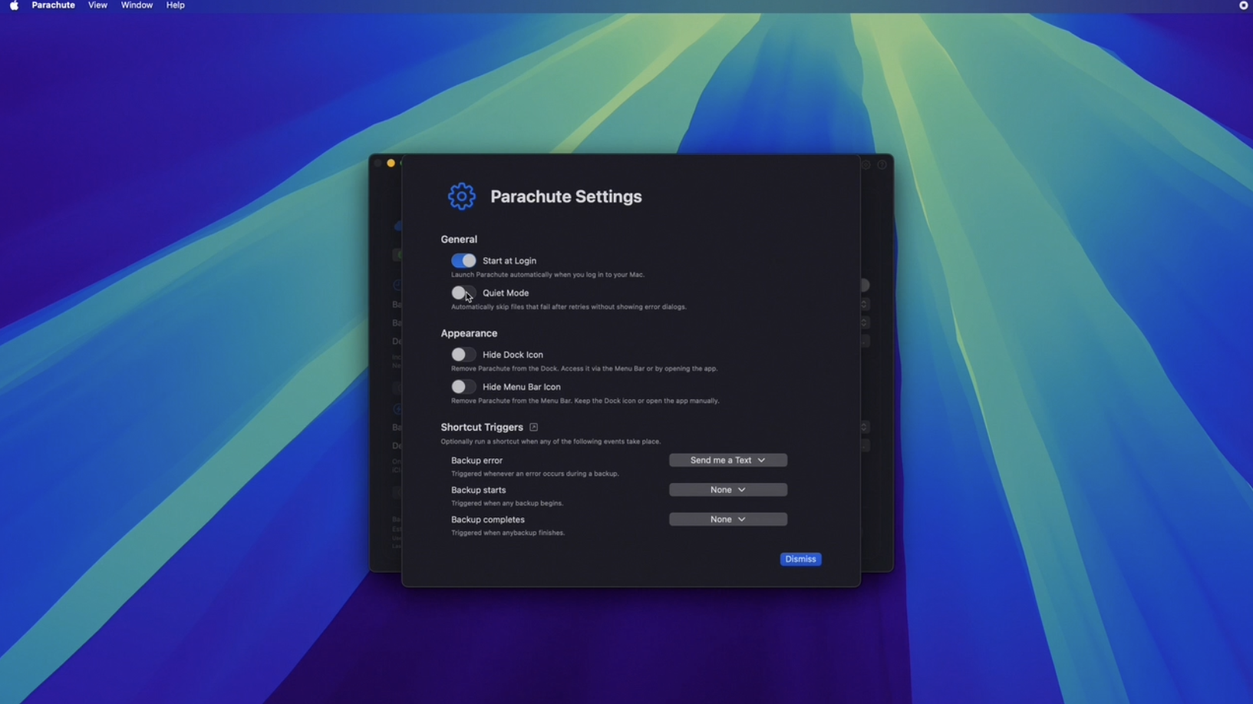Dismiss the settings dialog
The height and width of the screenshot is (704, 1253).
coord(800,559)
